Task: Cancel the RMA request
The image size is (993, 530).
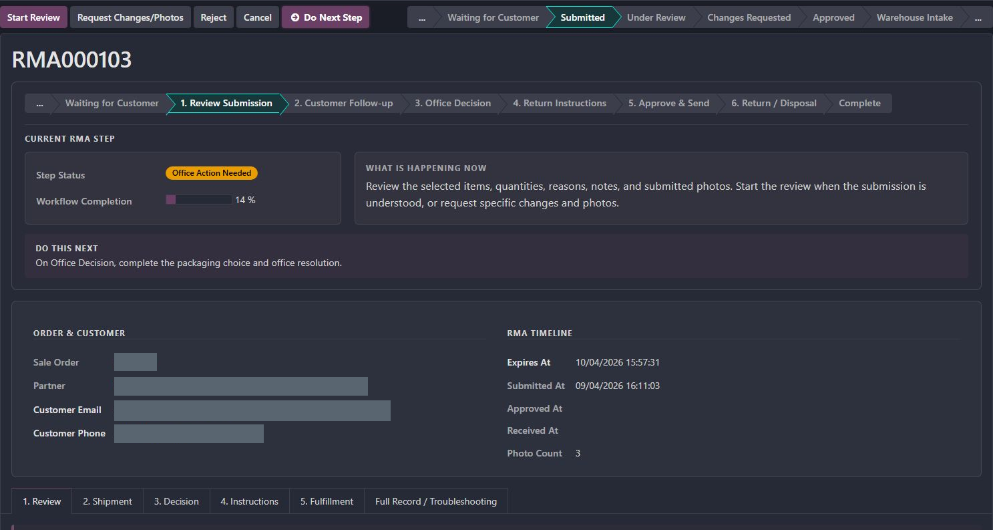Action: coord(258,17)
